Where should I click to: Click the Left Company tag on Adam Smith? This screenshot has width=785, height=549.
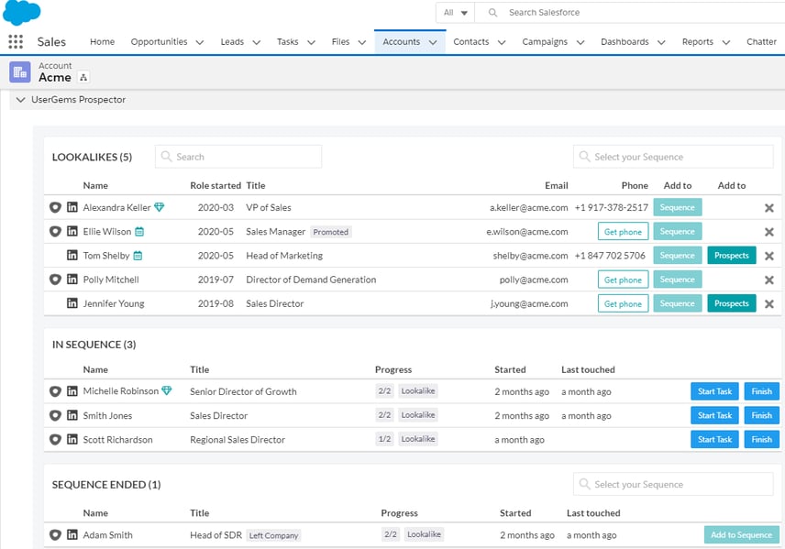pos(273,535)
